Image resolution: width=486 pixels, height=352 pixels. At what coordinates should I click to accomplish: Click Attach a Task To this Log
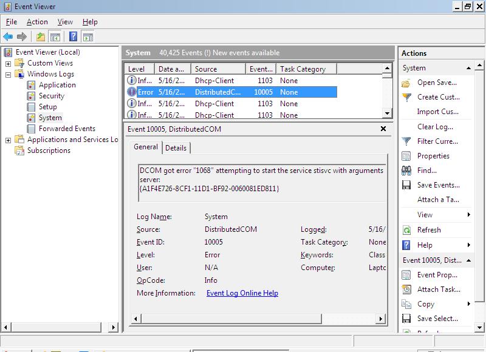438,200
